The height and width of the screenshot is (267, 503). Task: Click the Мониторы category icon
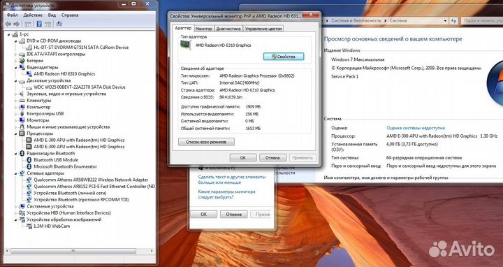(x=22, y=120)
